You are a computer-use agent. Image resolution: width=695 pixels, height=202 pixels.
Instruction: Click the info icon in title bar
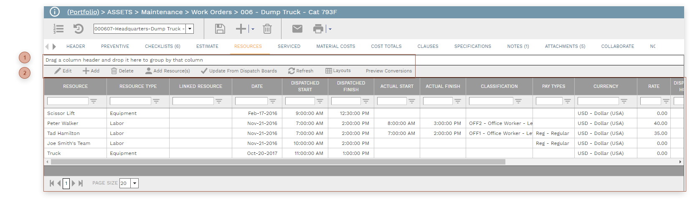[55, 12]
